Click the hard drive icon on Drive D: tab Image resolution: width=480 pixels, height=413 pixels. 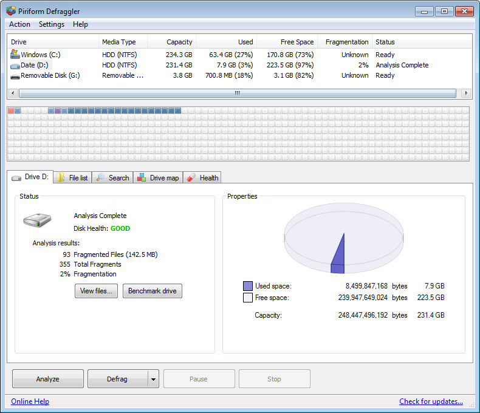pyautogui.click(x=16, y=178)
